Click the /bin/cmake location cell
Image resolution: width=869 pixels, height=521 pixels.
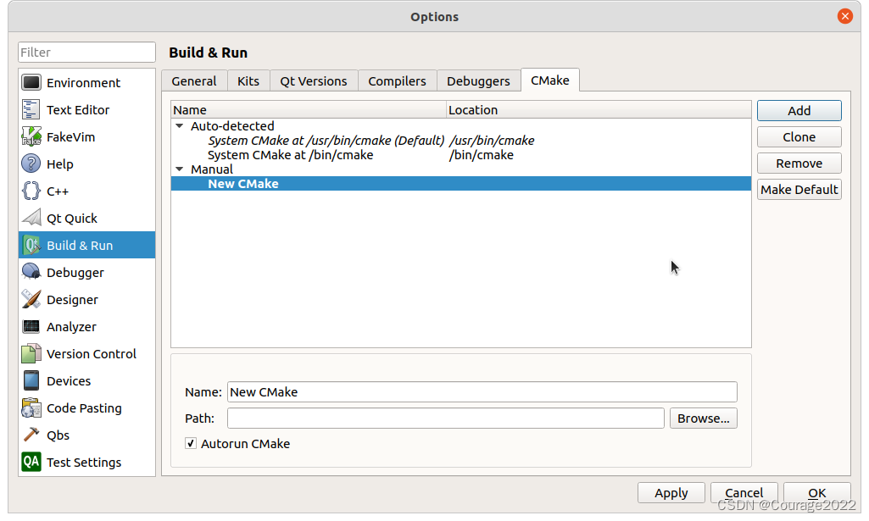click(481, 155)
